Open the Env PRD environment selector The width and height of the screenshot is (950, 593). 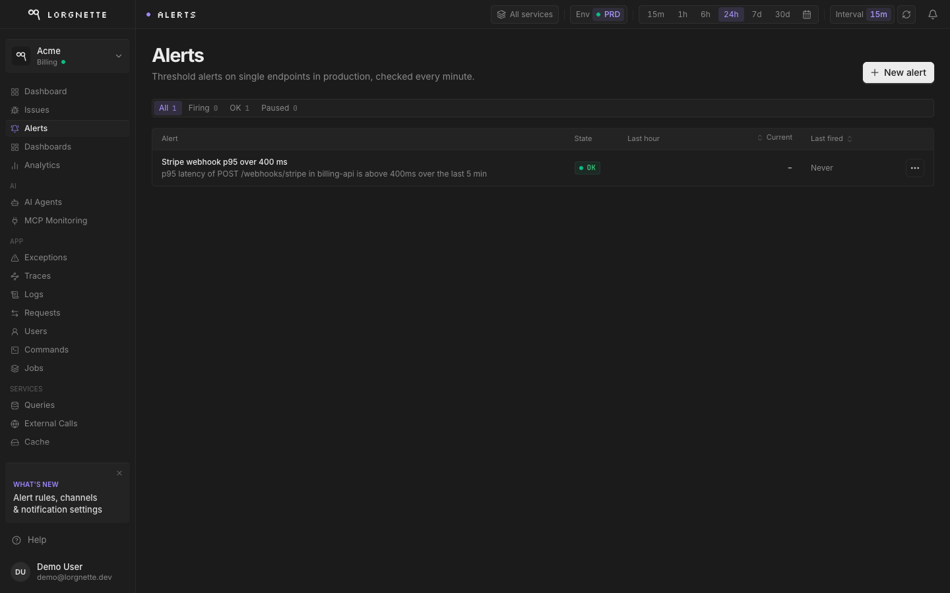pos(598,14)
